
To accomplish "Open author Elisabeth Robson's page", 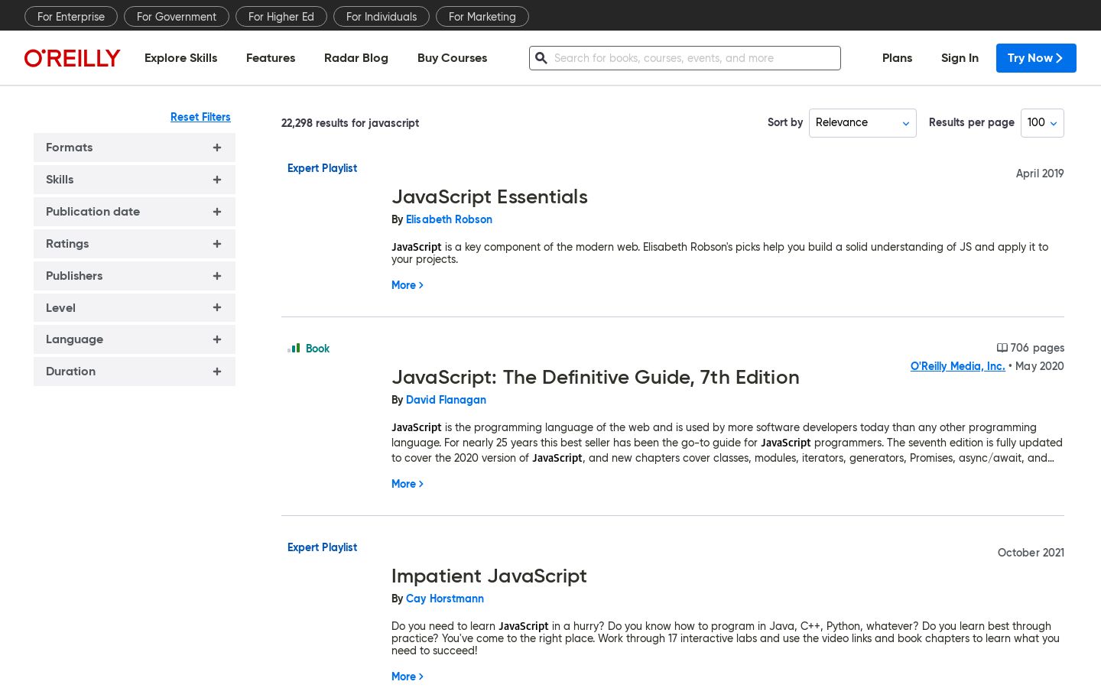I will (449, 219).
